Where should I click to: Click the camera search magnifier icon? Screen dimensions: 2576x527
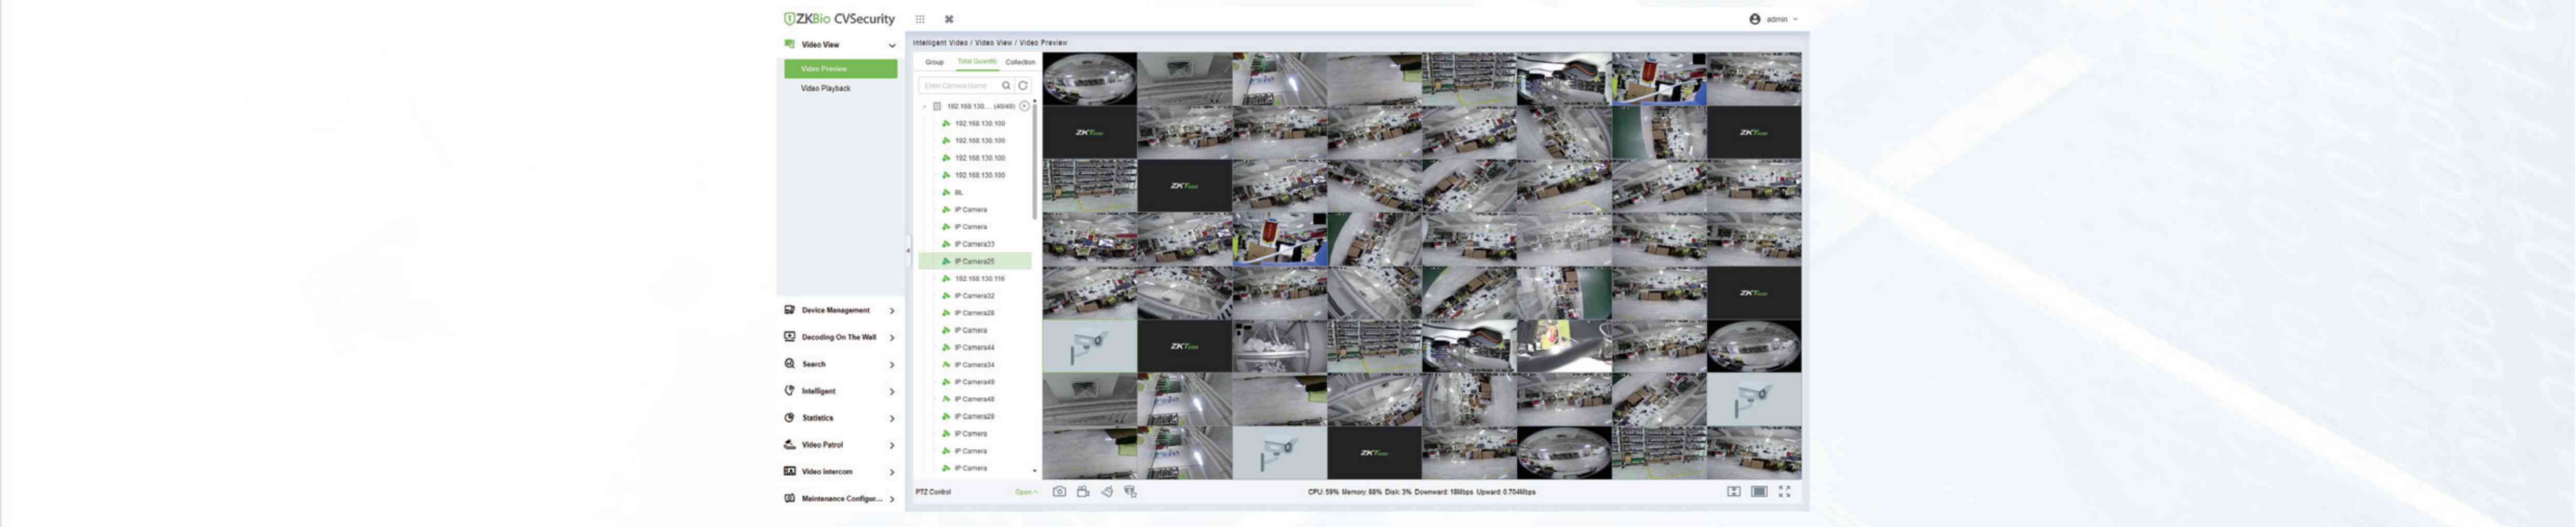[x=1006, y=86]
